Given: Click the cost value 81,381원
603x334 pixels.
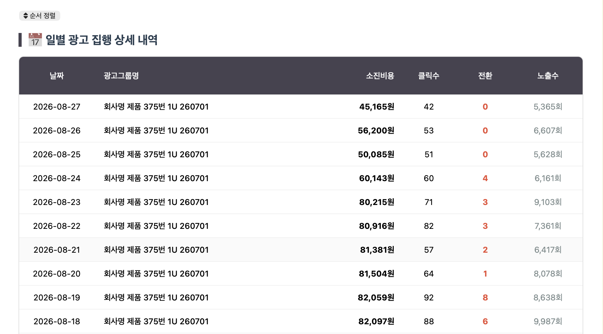Looking at the screenshot, I should tap(377, 250).
